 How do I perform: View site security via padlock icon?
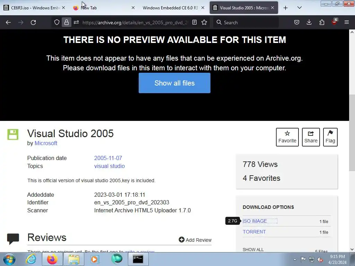coord(67,22)
